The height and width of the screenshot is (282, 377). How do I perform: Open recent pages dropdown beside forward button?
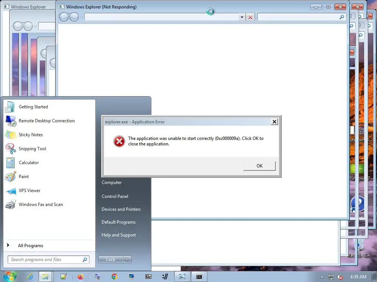[81, 17]
